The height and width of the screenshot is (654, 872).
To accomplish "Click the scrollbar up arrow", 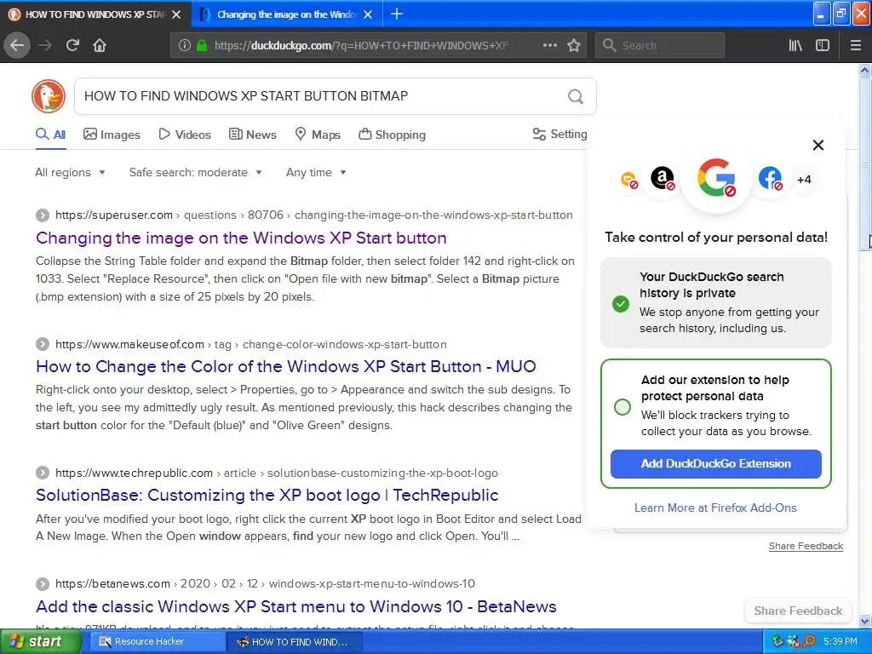I will point(864,70).
